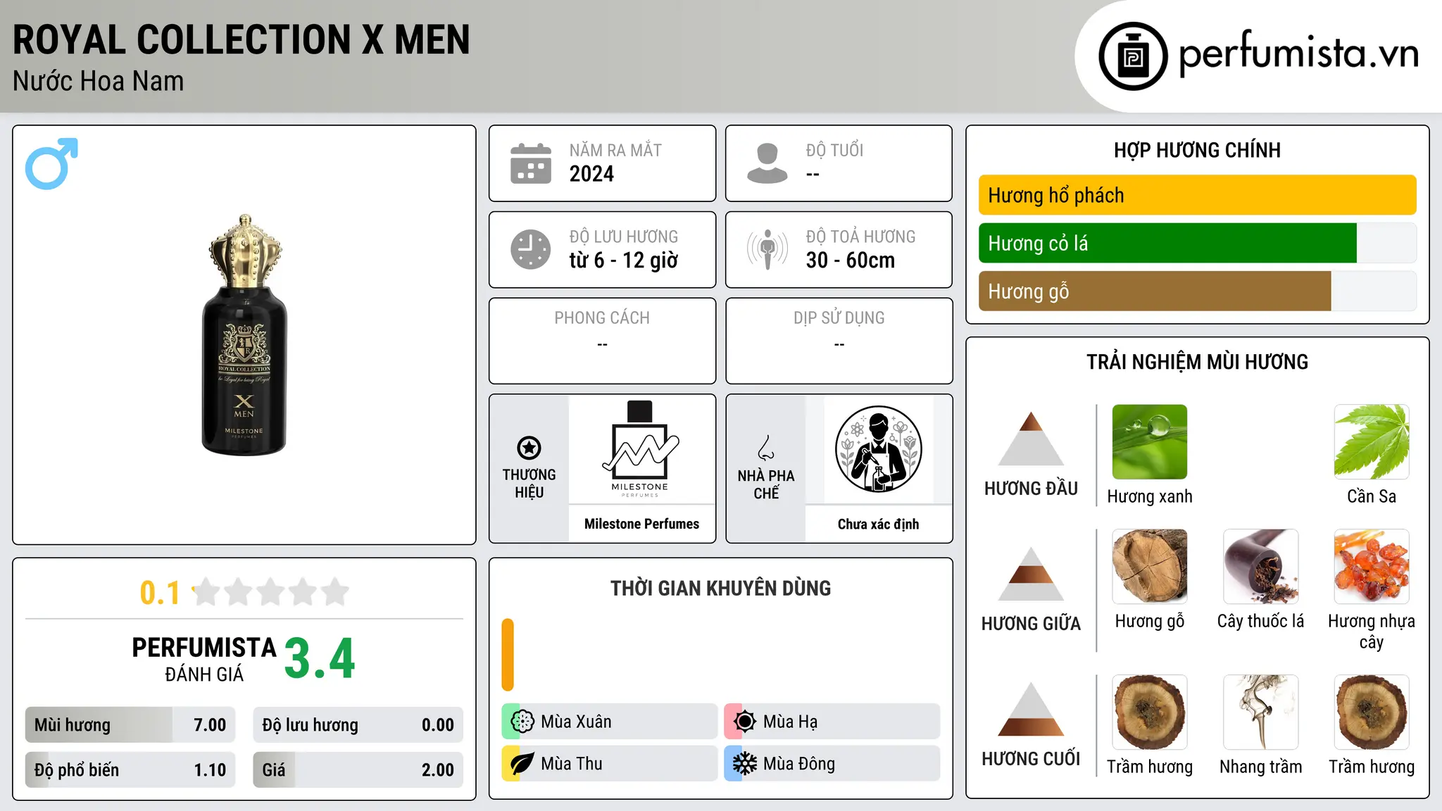Click the TRẢI NGHIỆM MÙI HƯƠNG heading
Viewport: 1442px width, 811px height.
(x=1197, y=362)
